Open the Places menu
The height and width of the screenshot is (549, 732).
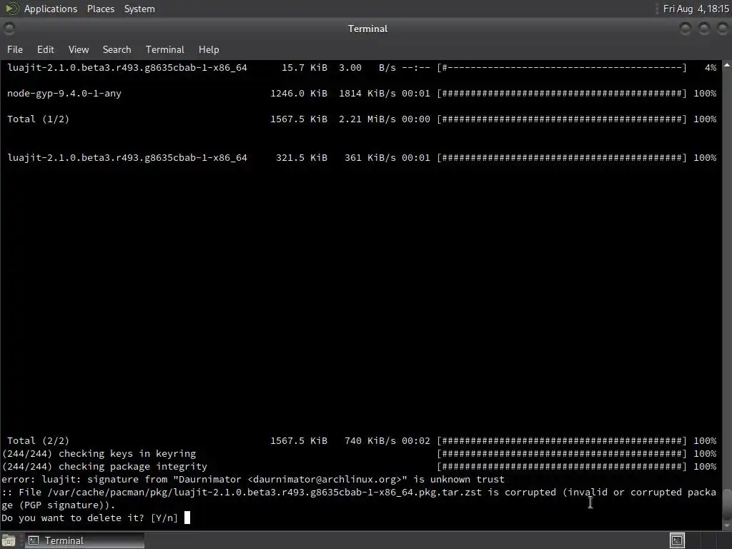100,9
